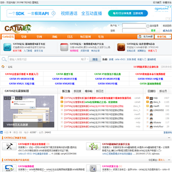
Task: Click the 成为会员 link
Action: click(167, 31)
